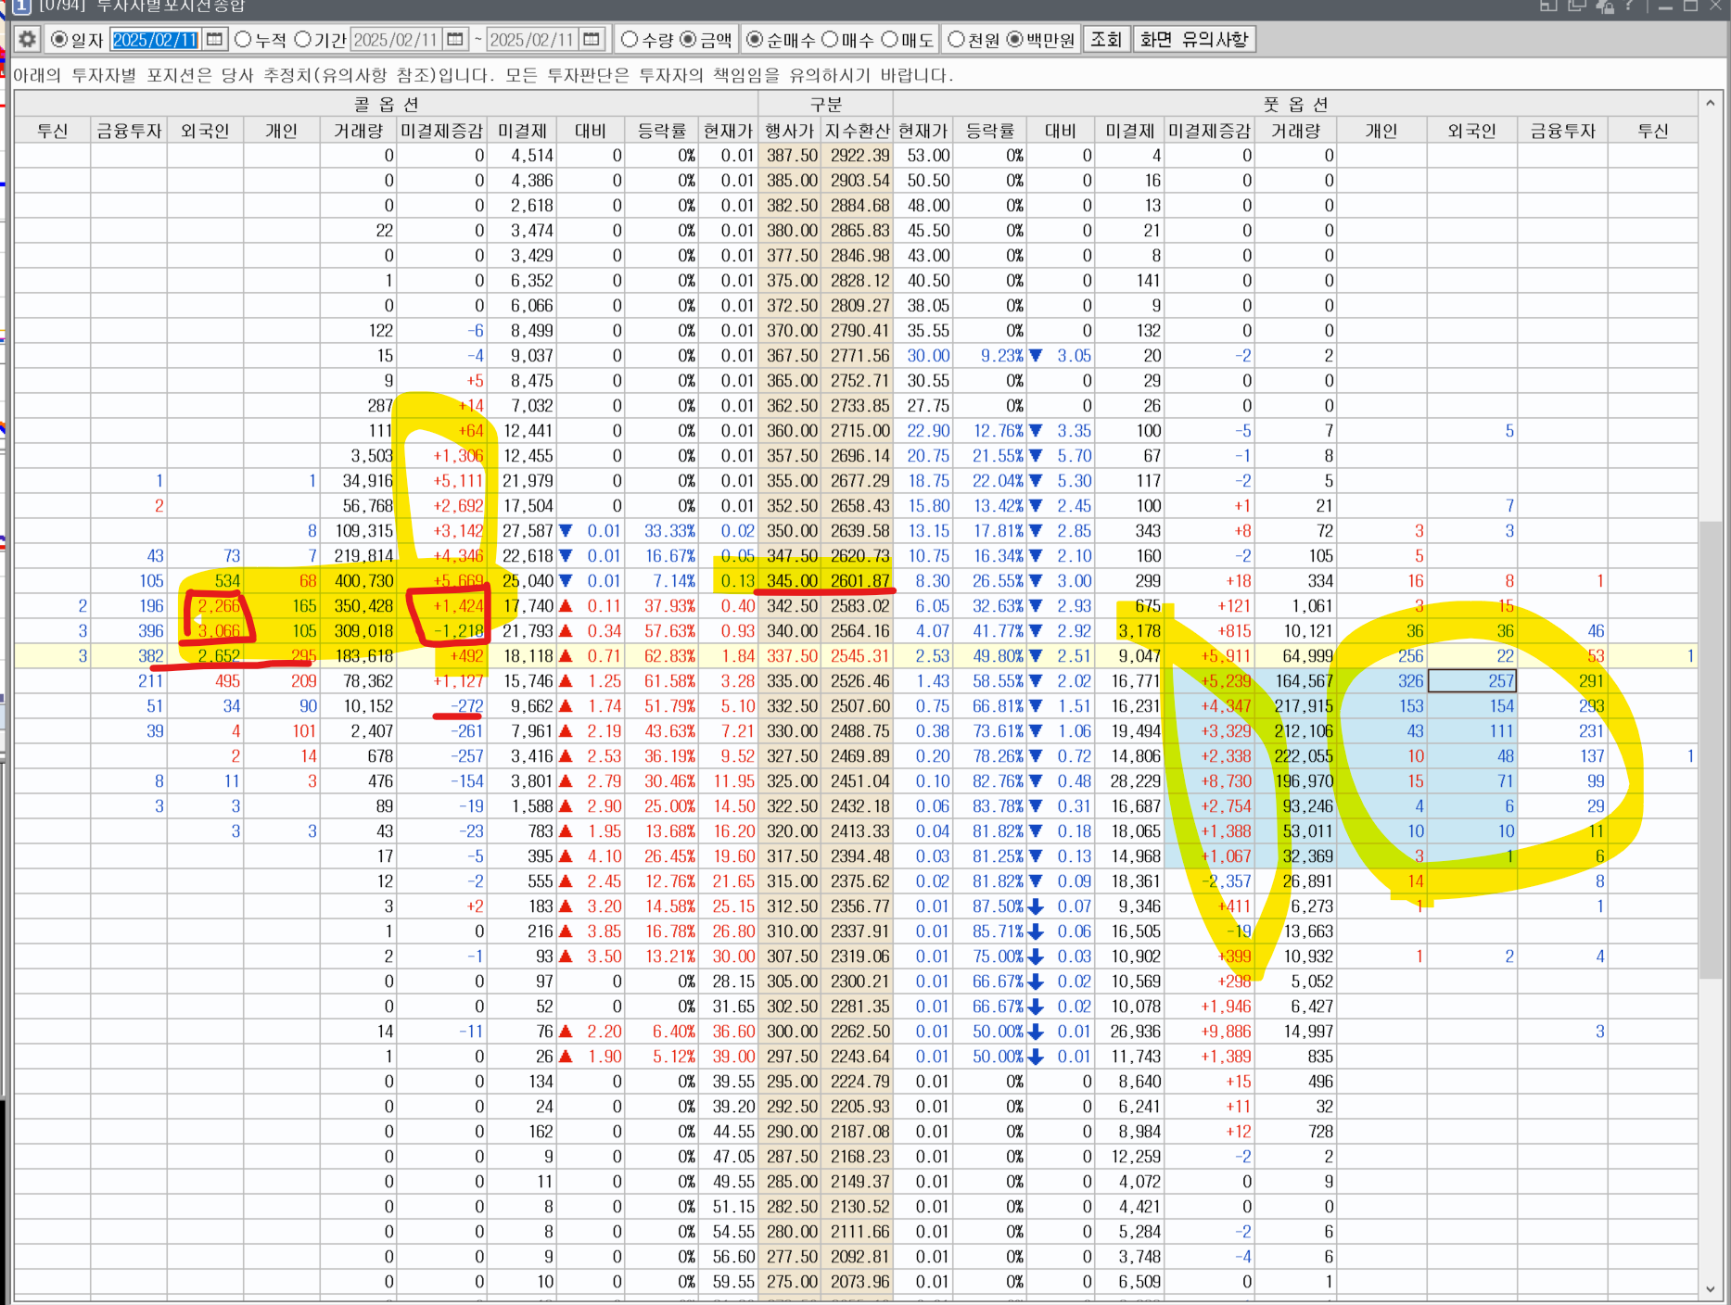The image size is (1731, 1305).
Task: Click the 지수환산 column header
Action: coord(858,131)
